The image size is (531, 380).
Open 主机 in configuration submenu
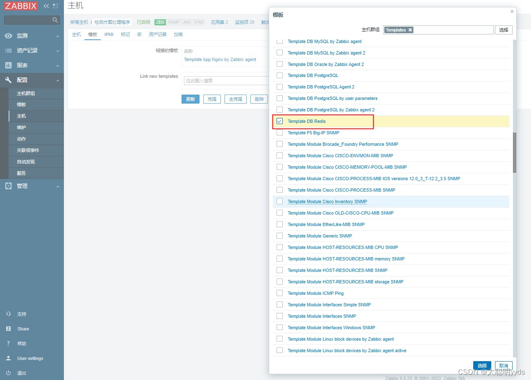click(x=36, y=116)
